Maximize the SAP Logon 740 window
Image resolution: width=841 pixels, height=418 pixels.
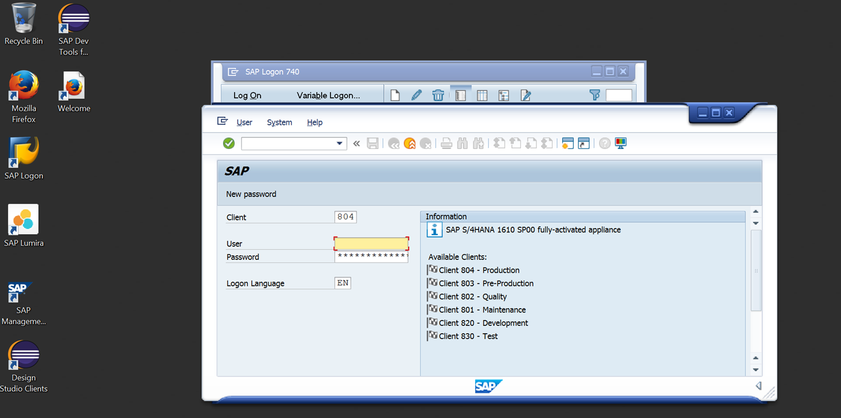coord(610,72)
